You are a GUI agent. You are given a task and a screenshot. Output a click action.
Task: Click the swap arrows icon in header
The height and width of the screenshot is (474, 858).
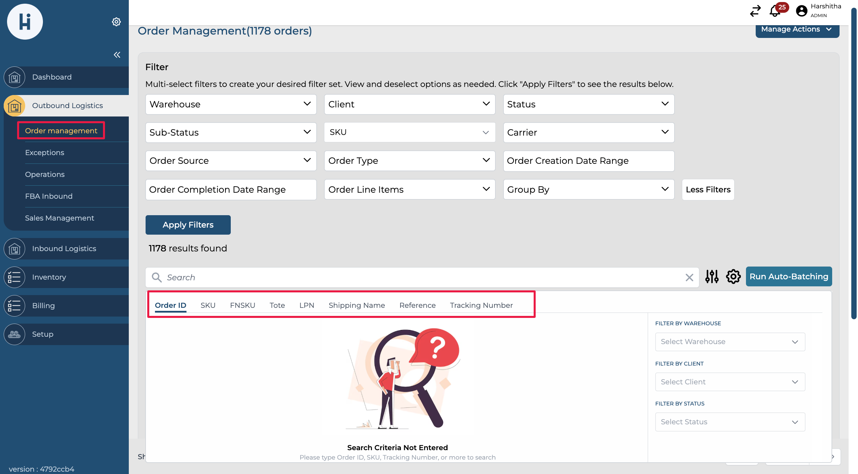tap(755, 11)
